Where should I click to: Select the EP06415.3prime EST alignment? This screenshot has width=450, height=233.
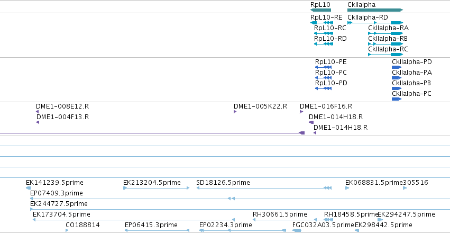157,230
